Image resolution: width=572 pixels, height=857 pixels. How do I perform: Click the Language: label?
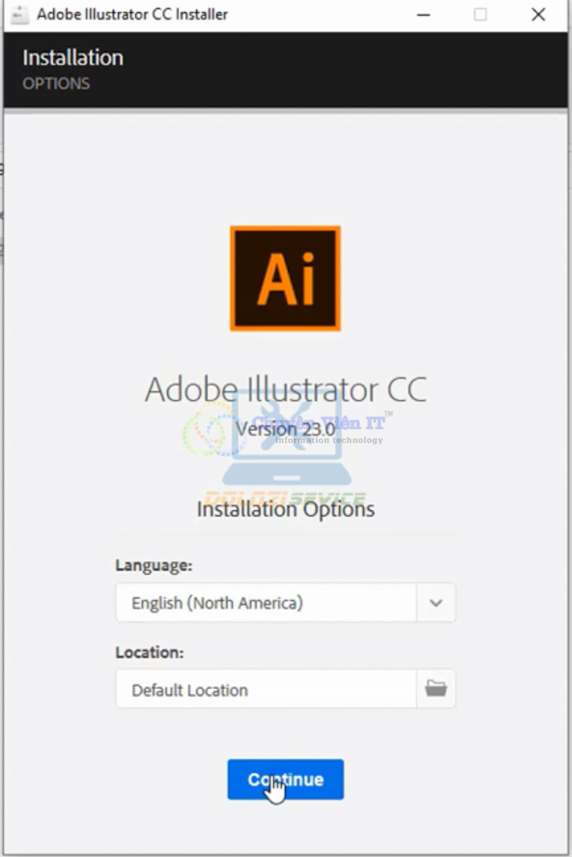pyautogui.click(x=154, y=566)
